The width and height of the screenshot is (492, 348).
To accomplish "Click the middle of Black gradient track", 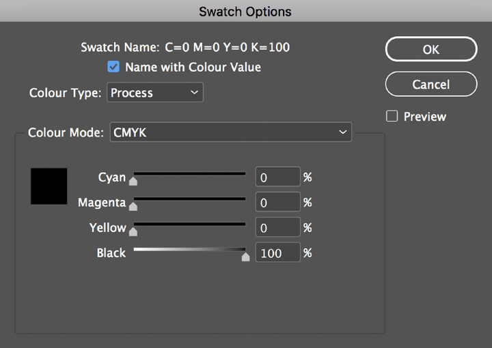I will click(189, 250).
